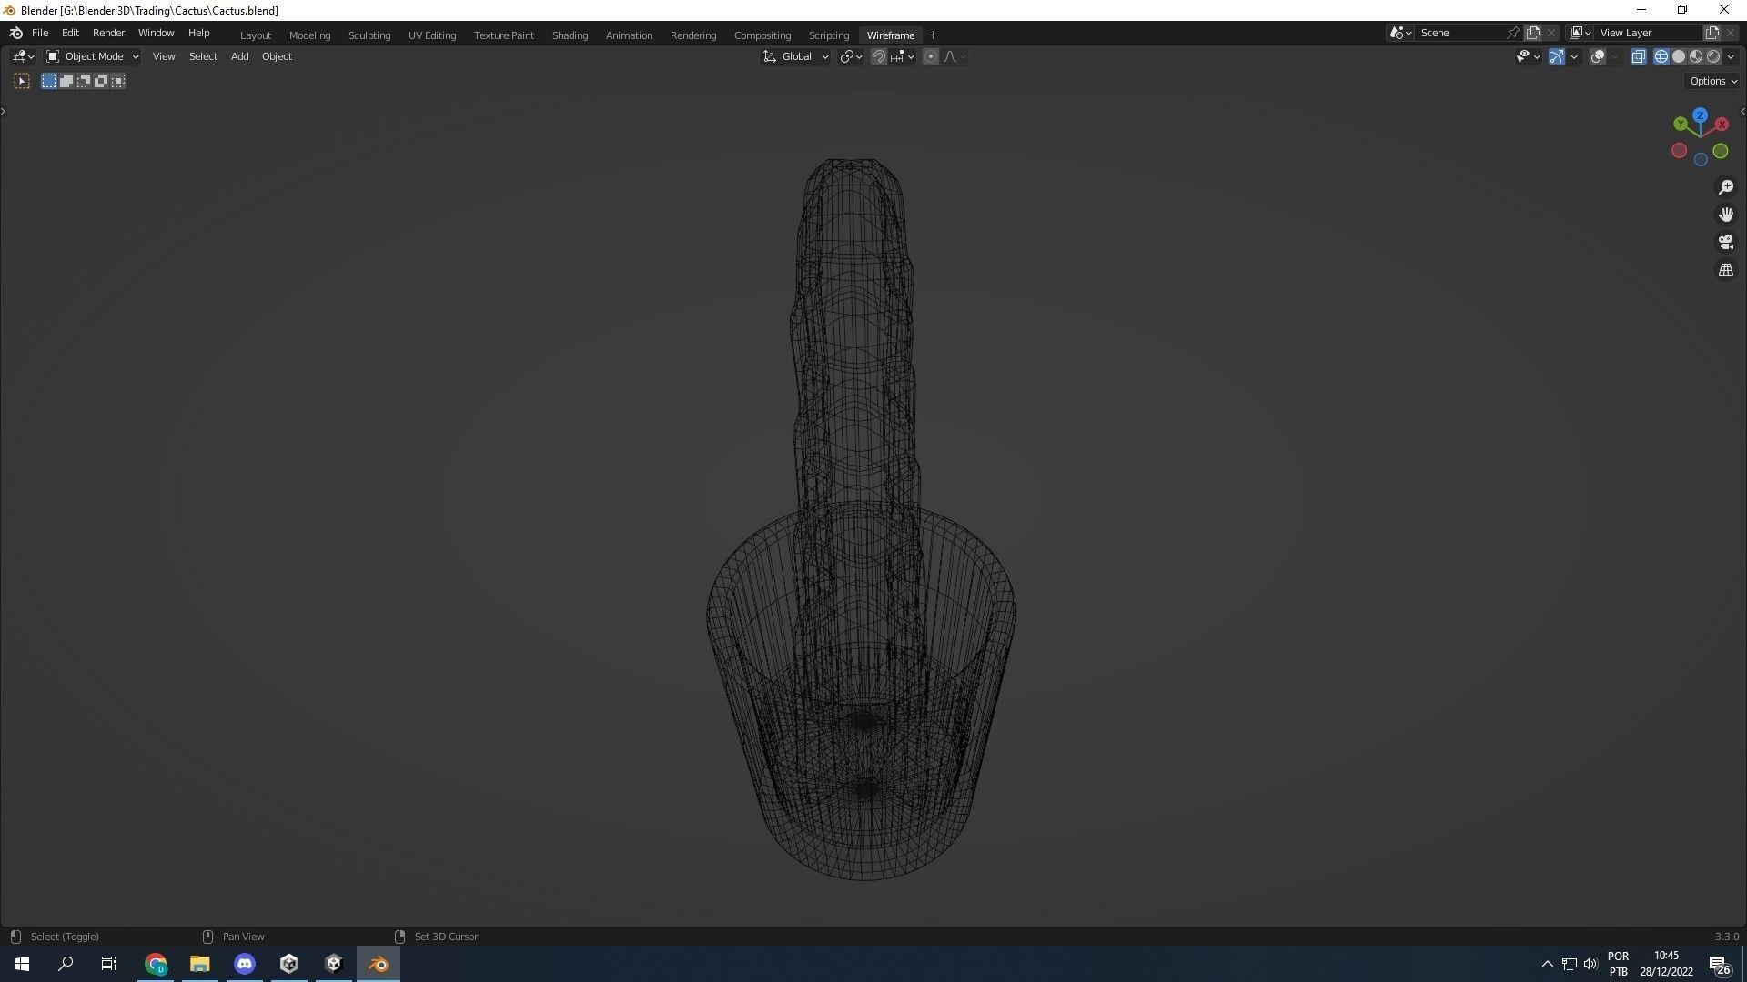Open File Explorer from the taskbar
Screen dimensions: 1747x982
(199, 964)
